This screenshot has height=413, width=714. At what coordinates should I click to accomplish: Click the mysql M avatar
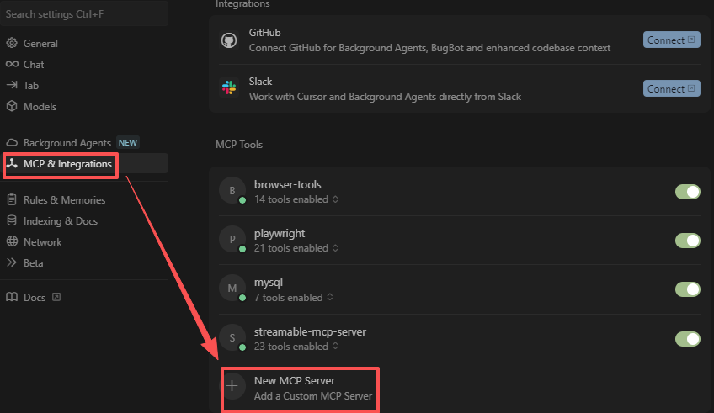tap(232, 288)
